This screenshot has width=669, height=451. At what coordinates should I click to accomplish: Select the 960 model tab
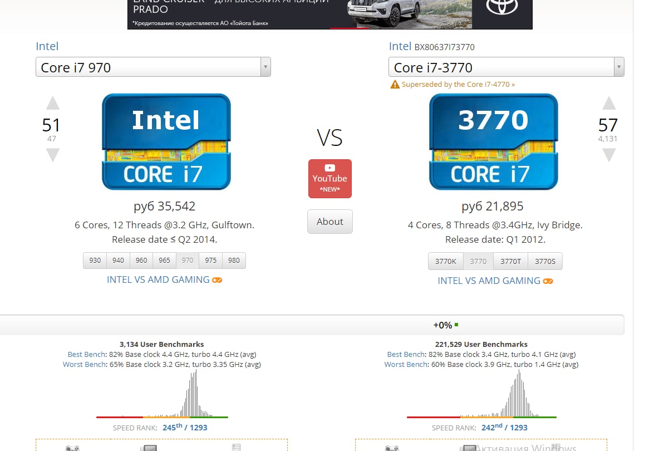click(141, 261)
